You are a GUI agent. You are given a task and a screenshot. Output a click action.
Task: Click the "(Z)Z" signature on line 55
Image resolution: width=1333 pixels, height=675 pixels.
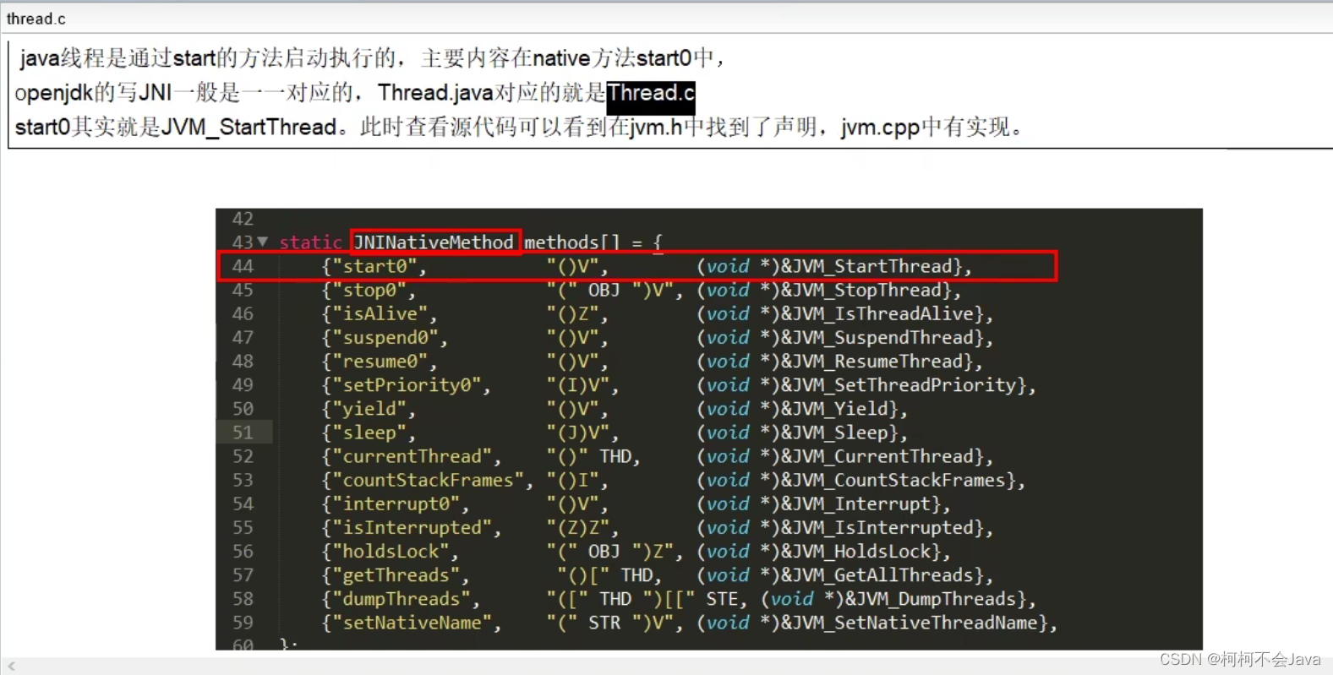tap(577, 527)
